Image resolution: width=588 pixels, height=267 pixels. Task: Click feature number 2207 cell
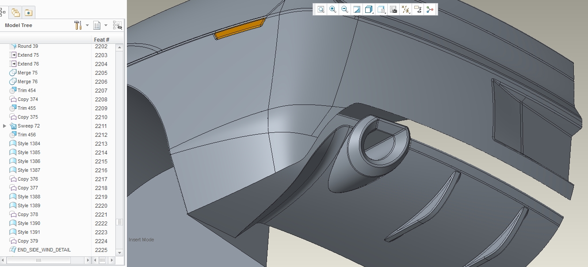tap(101, 90)
